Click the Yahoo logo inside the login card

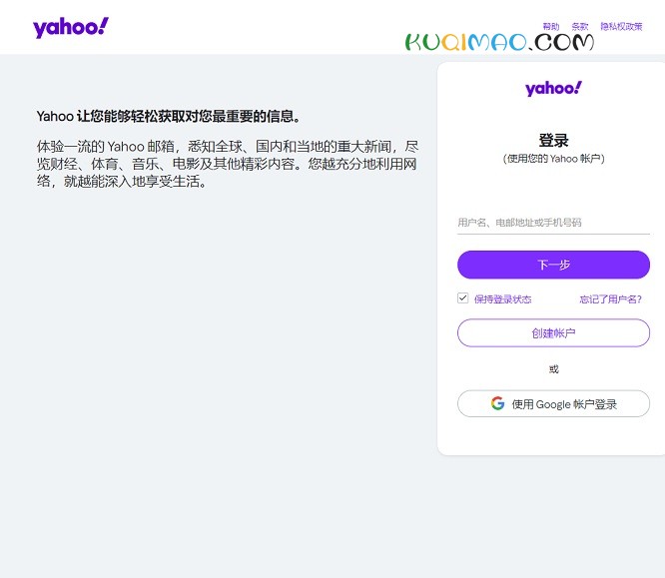point(553,88)
